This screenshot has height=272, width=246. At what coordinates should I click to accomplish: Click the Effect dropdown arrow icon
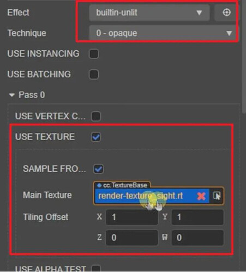199,13
